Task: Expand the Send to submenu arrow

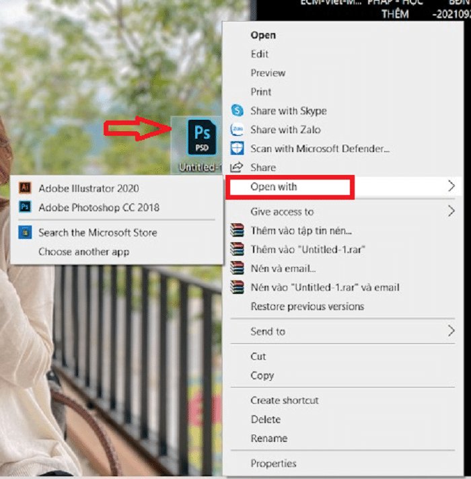Action: pos(451,331)
